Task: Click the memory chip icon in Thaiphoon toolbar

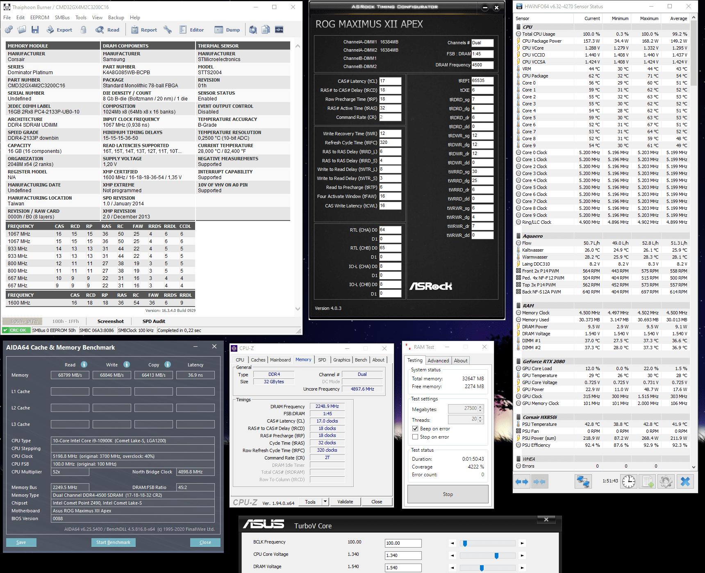Action: pos(279,30)
